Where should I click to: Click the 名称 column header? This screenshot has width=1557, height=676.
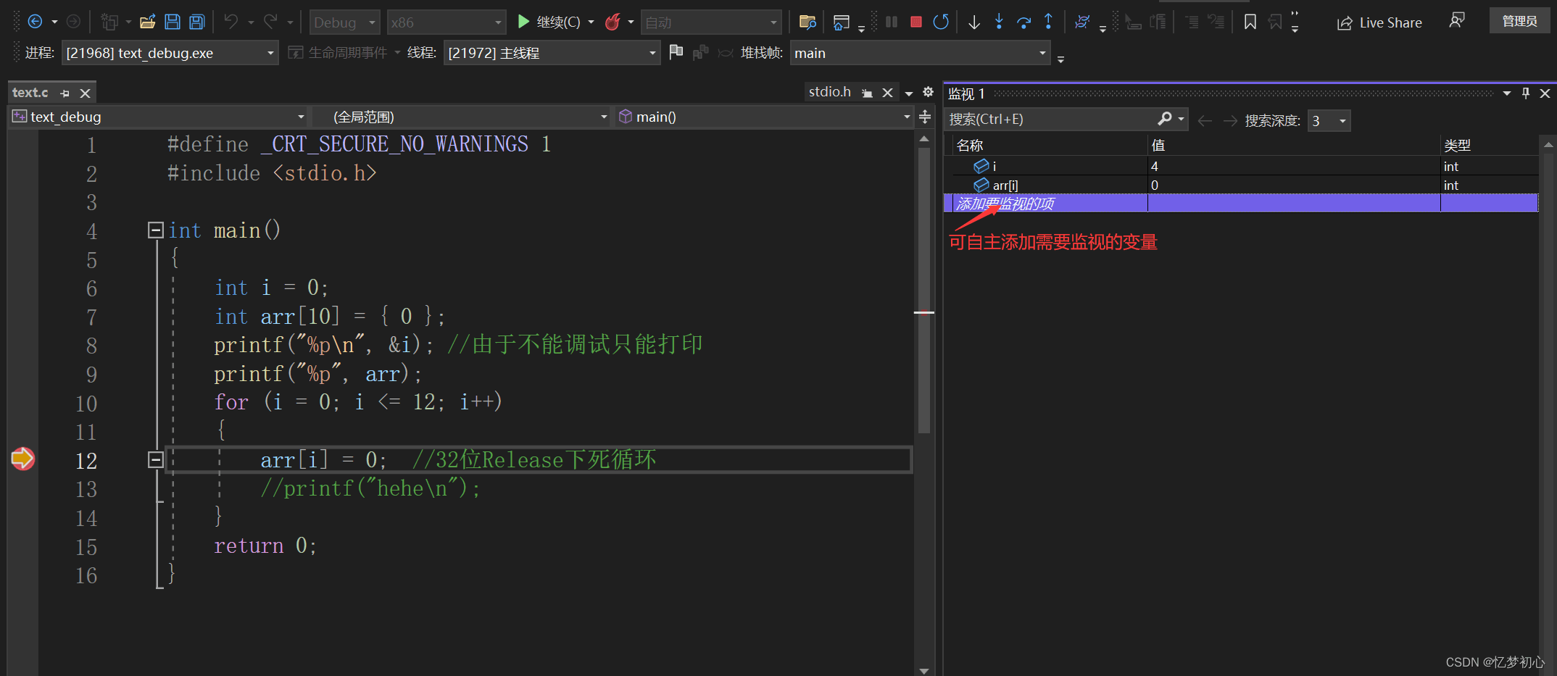[1050, 145]
